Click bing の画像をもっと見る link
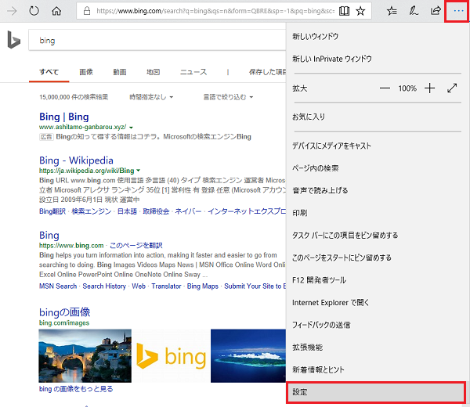470x407 pixels. pyautogui.click(x=76, y=389)
